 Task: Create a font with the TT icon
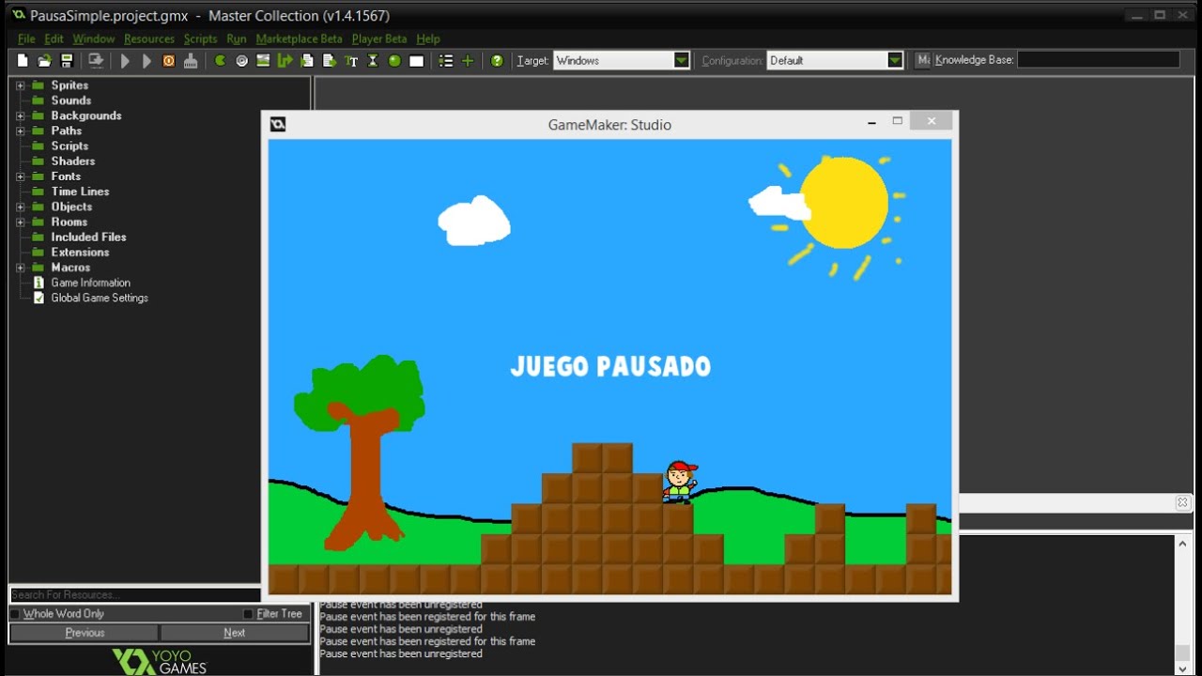tap(351, 61)
